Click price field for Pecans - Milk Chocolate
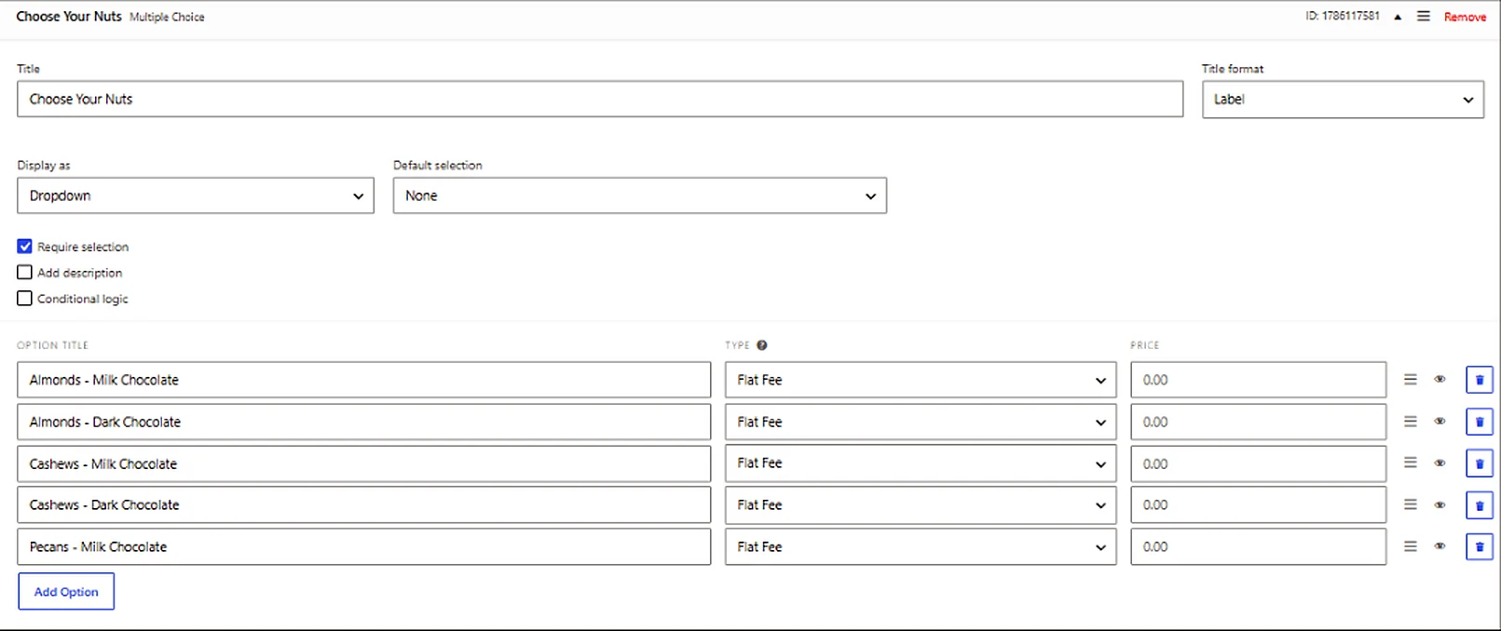 pos(1258,546)
